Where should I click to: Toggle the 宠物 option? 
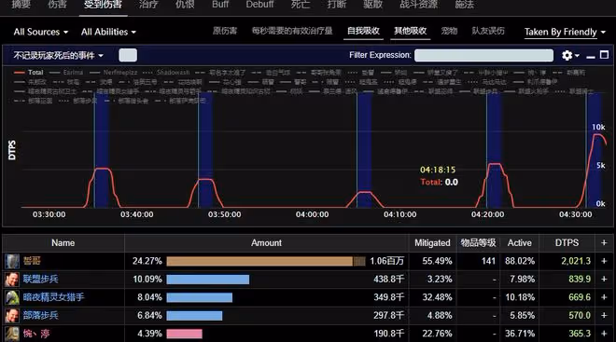pyautogui.click(x=449, y=31)
